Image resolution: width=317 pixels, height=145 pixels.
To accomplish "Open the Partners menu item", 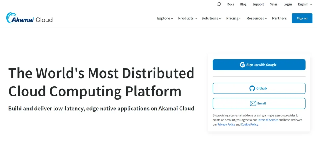I will 280,18.
